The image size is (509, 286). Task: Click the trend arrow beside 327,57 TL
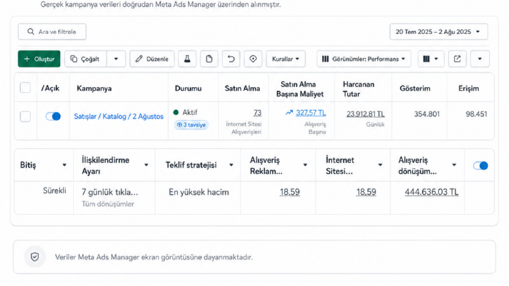(x=289, y=113)
